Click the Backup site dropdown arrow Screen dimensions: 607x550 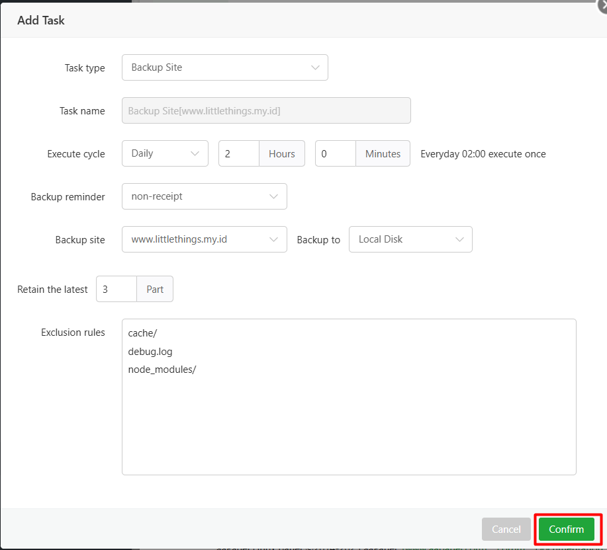pos(274,239)
